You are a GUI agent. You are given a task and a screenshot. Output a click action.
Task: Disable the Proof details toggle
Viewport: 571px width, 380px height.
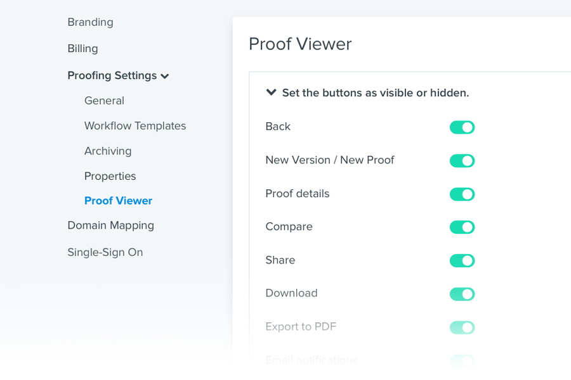[x=462, y=194]
